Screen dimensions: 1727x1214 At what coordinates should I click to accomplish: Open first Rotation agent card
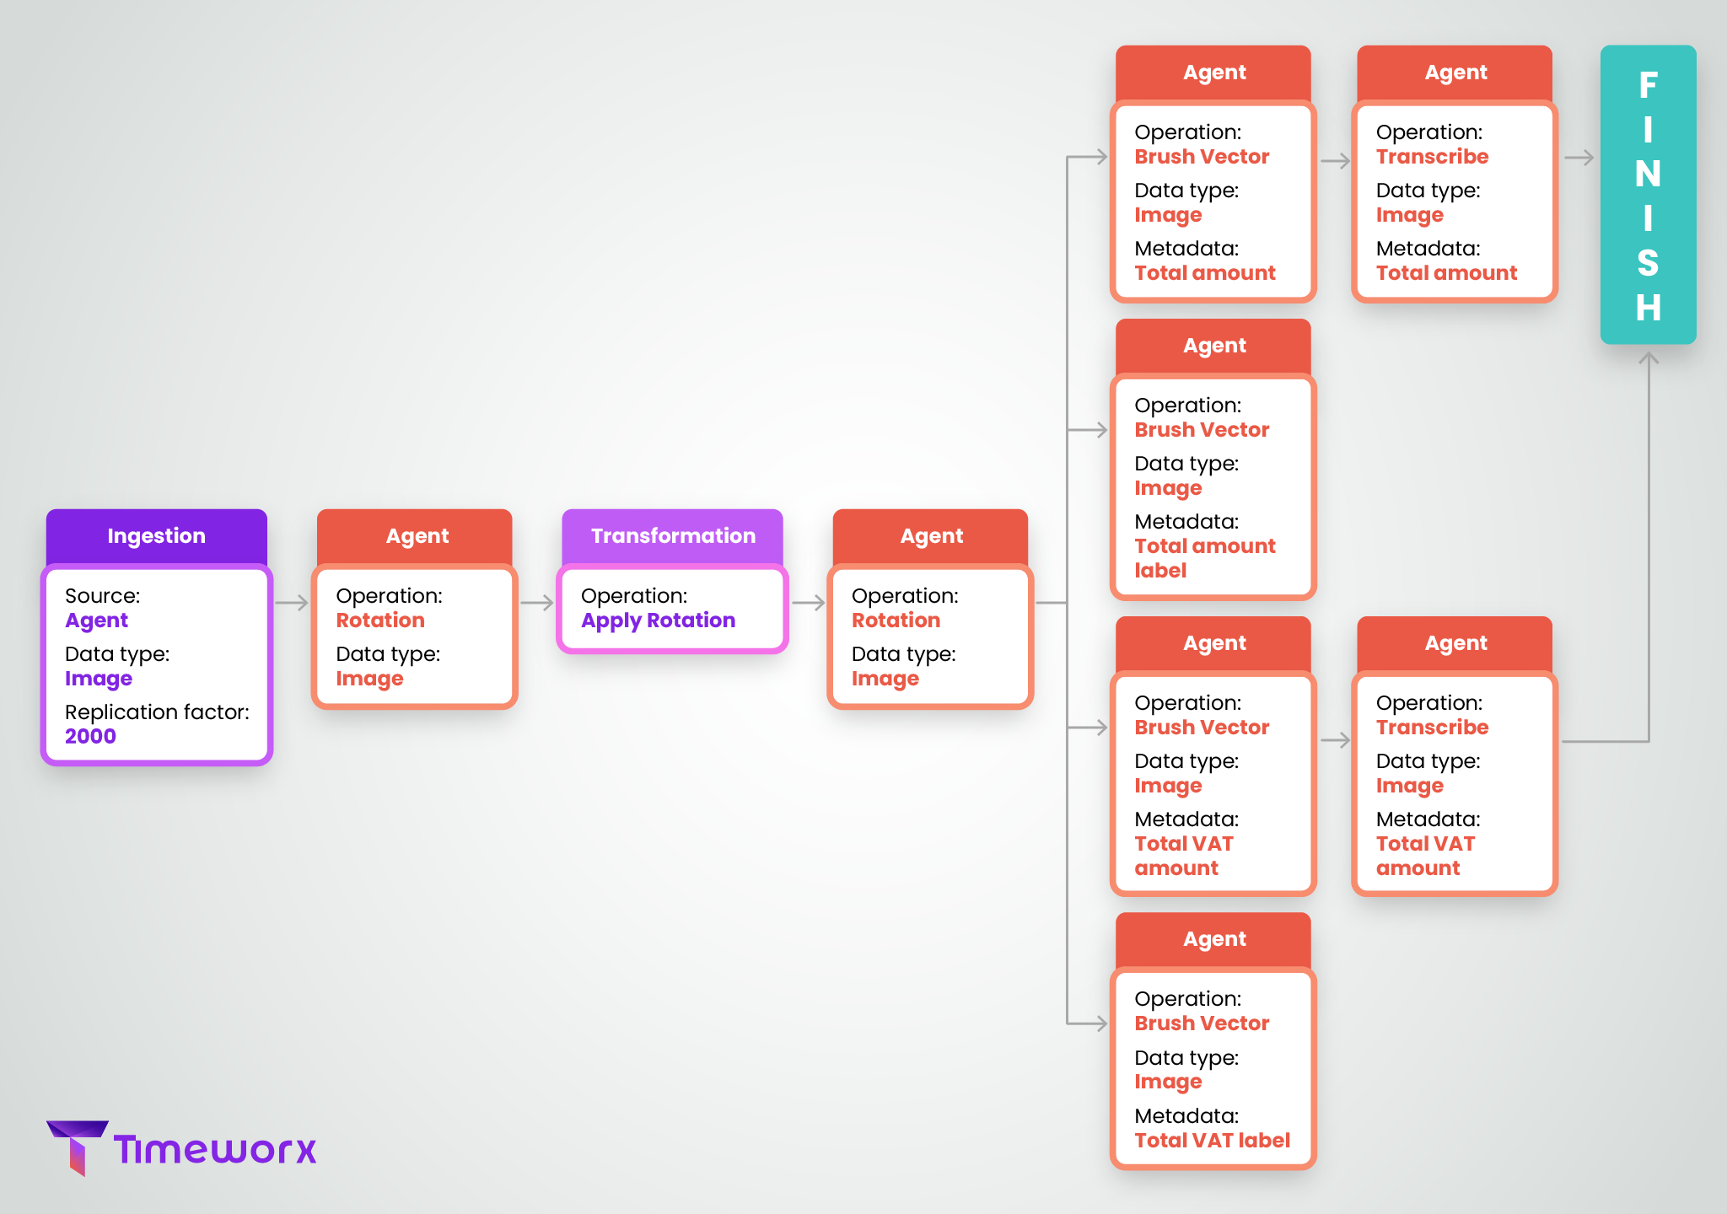tap(414, 637)
